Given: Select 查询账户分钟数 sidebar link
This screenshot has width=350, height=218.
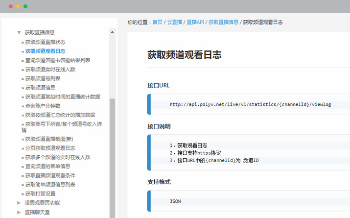Looking at the screenshot, I should (x=43, y=106).
